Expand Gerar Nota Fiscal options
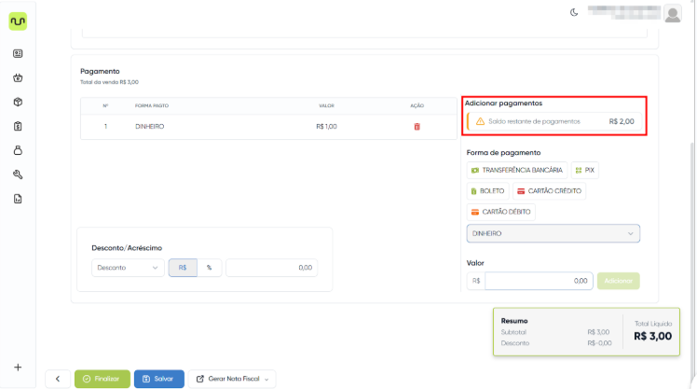 [233, 379]
